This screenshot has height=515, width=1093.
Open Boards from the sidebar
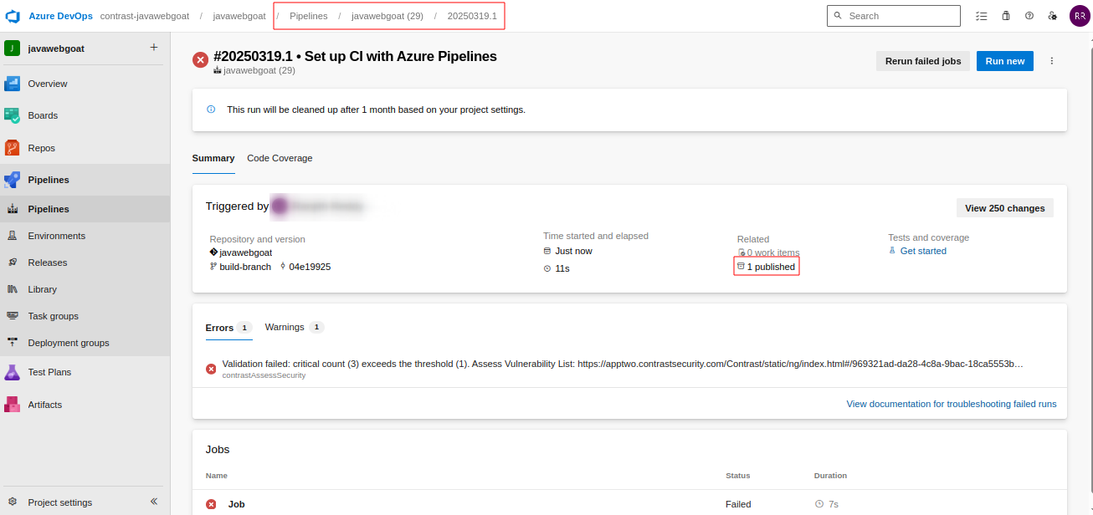click(x=43, y=115)
